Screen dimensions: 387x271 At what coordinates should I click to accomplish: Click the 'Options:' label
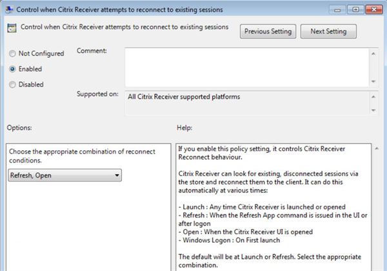click(19, 128)
